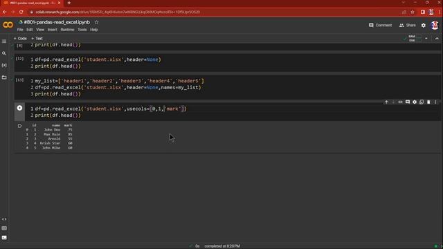Run the active usecols code cell
This screenshot has width=443, height=249.
[19, 108]
